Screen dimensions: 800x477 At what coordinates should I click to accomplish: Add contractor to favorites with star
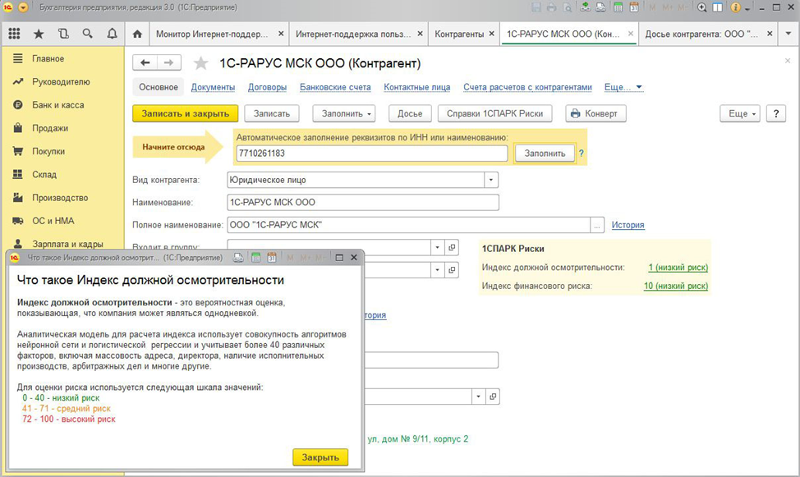201,63
